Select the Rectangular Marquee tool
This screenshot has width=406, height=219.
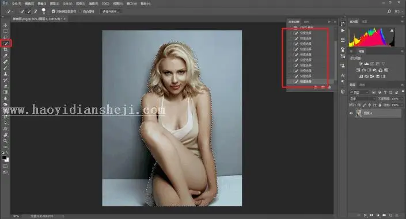[x=5, y=32]
